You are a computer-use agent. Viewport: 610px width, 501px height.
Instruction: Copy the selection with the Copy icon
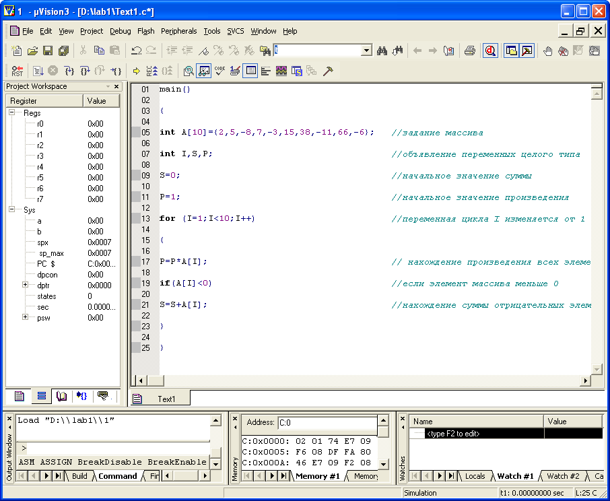pyautogui.click(x=99, y=51)
